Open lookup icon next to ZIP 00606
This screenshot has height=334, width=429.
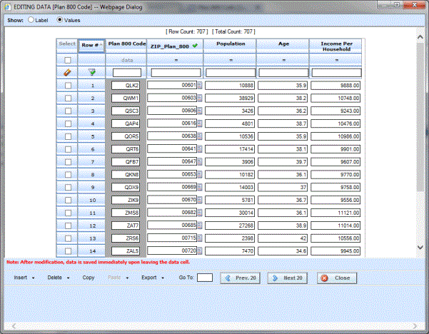[x=200, y=111]
